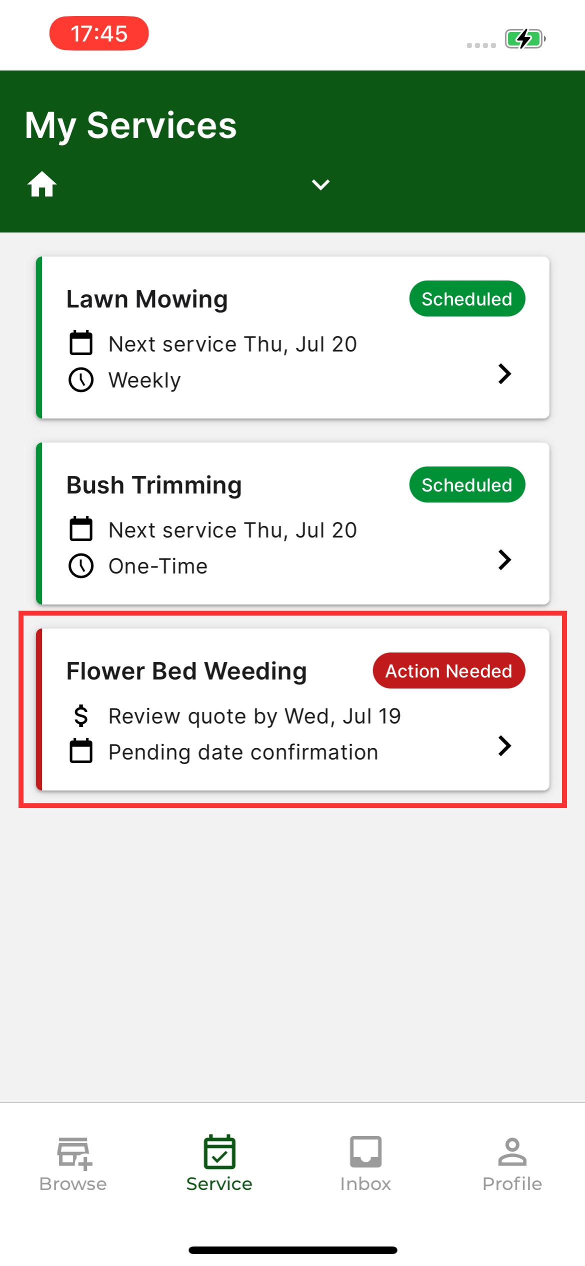Expand the property dropdown chevron in the header
Screen dimensions: 585x1266
click(x=320, y=184)
